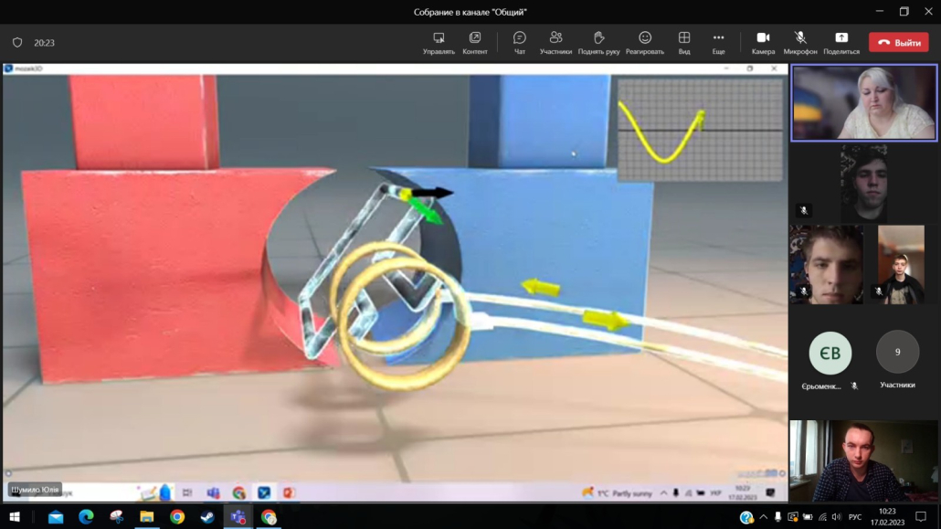Open Reactions (Реагировать) menu
941x529 pixels.
[645, 42]
